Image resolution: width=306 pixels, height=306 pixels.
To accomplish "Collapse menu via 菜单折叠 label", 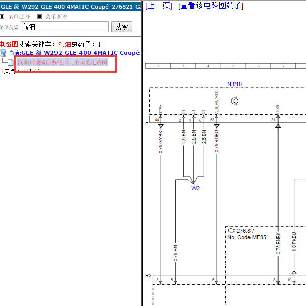I will [x=57, y=17].
